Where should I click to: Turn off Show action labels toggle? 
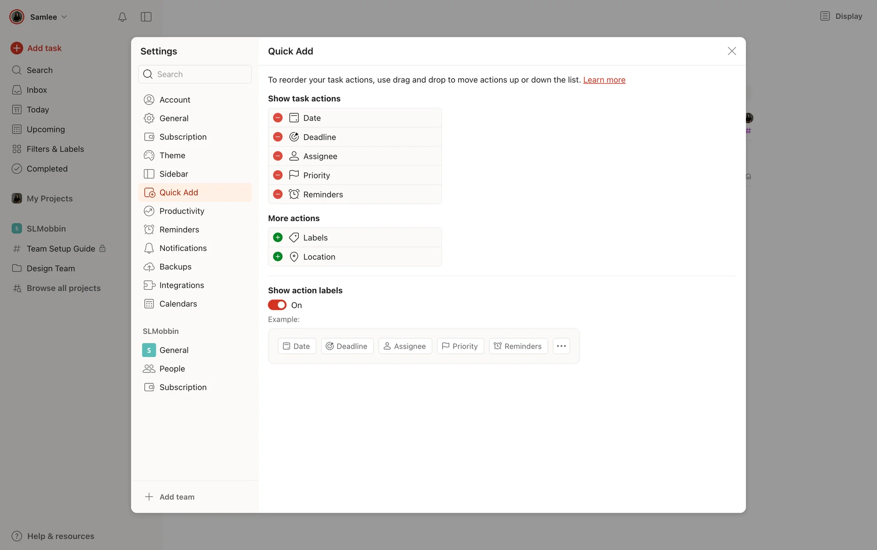click(x=277, y=305)
